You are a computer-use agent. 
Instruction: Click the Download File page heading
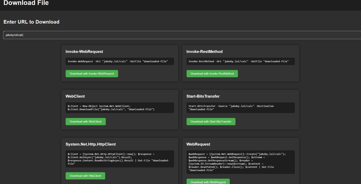coord(26,3)
